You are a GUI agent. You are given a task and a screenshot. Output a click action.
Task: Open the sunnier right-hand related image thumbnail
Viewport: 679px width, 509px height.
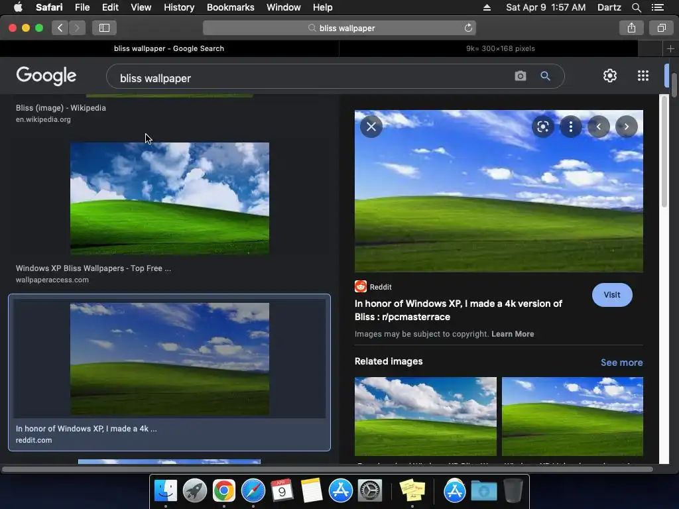pyautogui.click(x=572, y=416)
